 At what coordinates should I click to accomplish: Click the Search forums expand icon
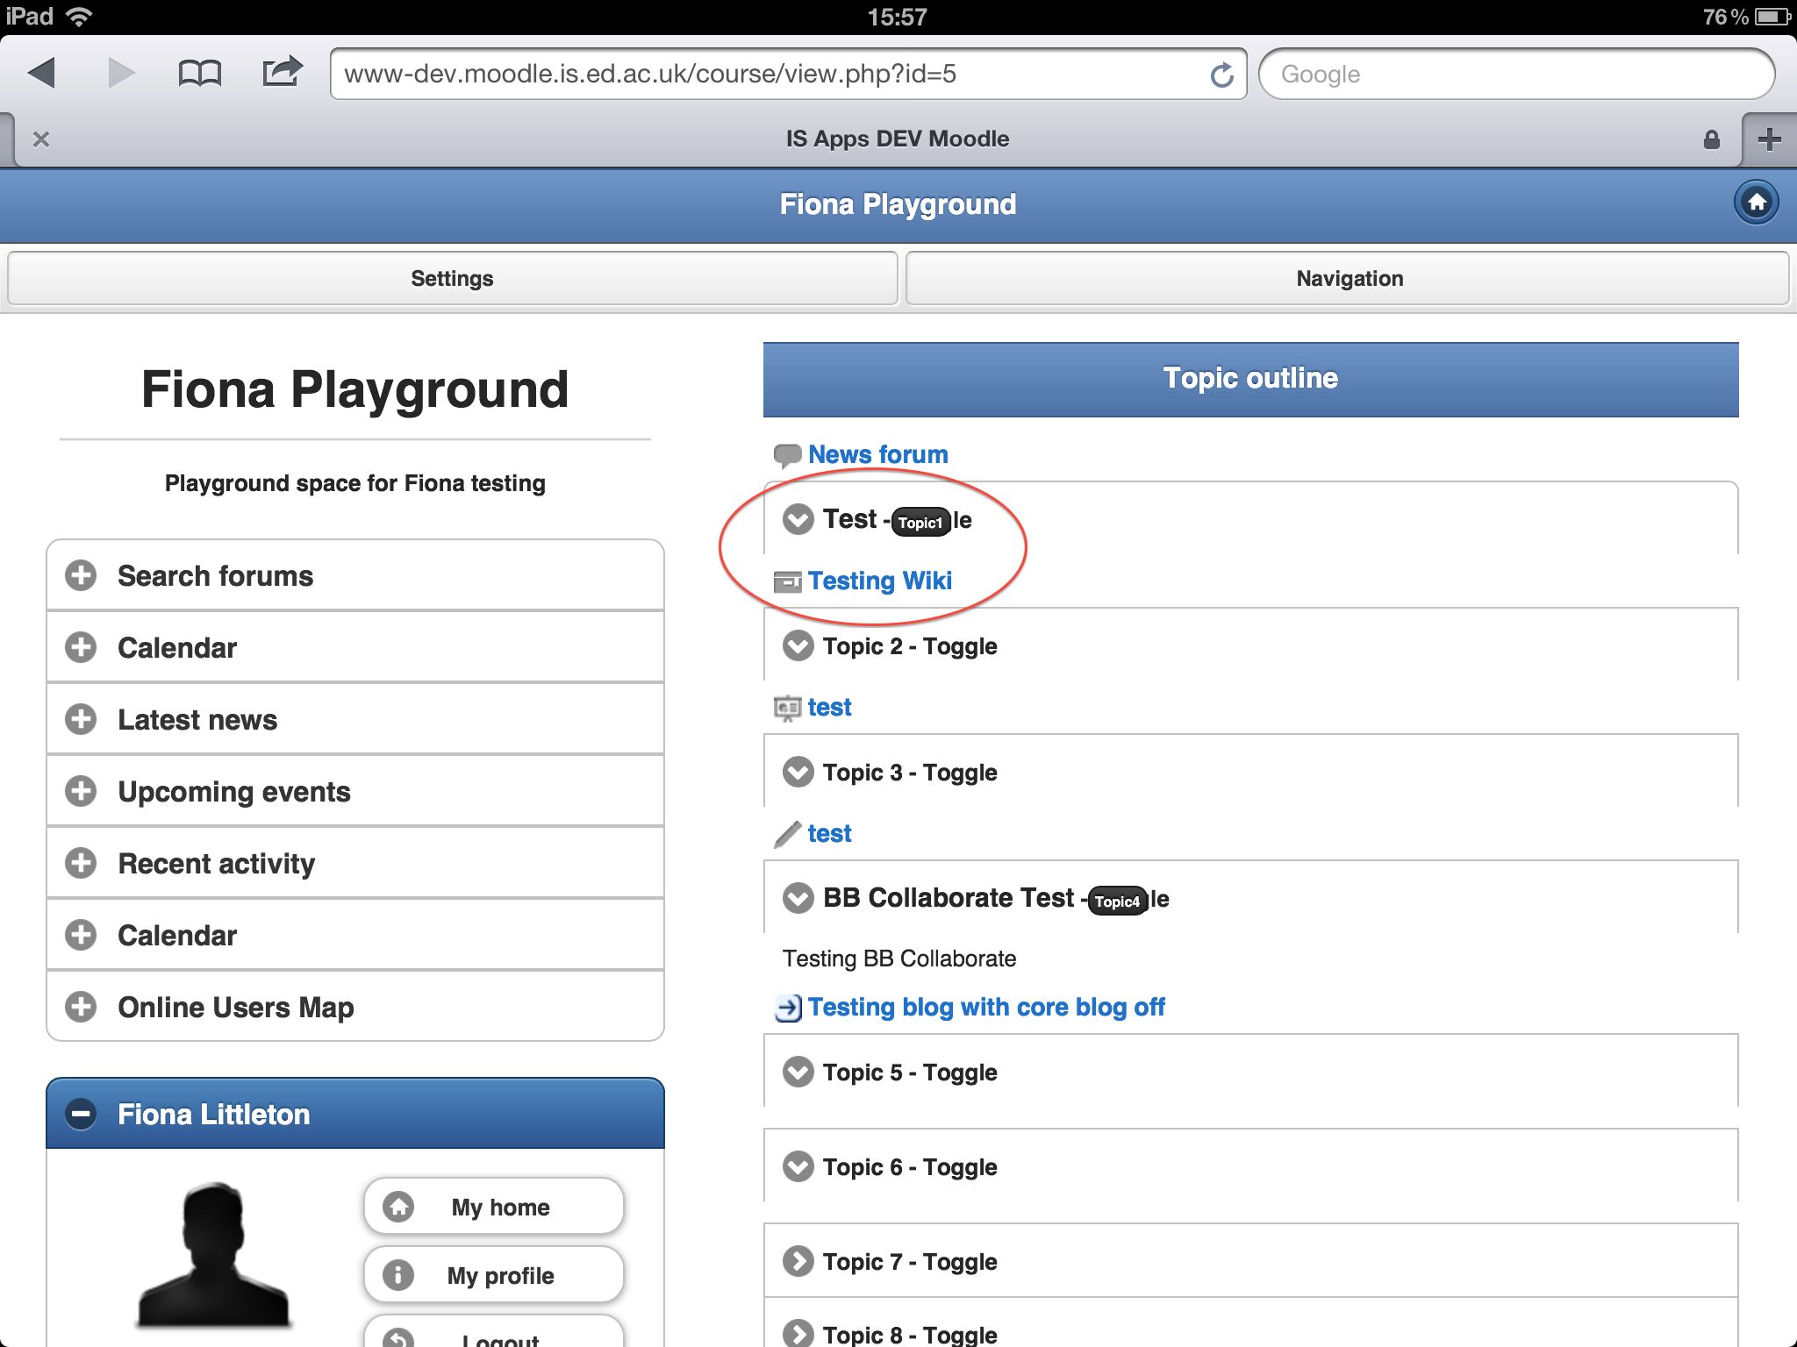point(81,574)
